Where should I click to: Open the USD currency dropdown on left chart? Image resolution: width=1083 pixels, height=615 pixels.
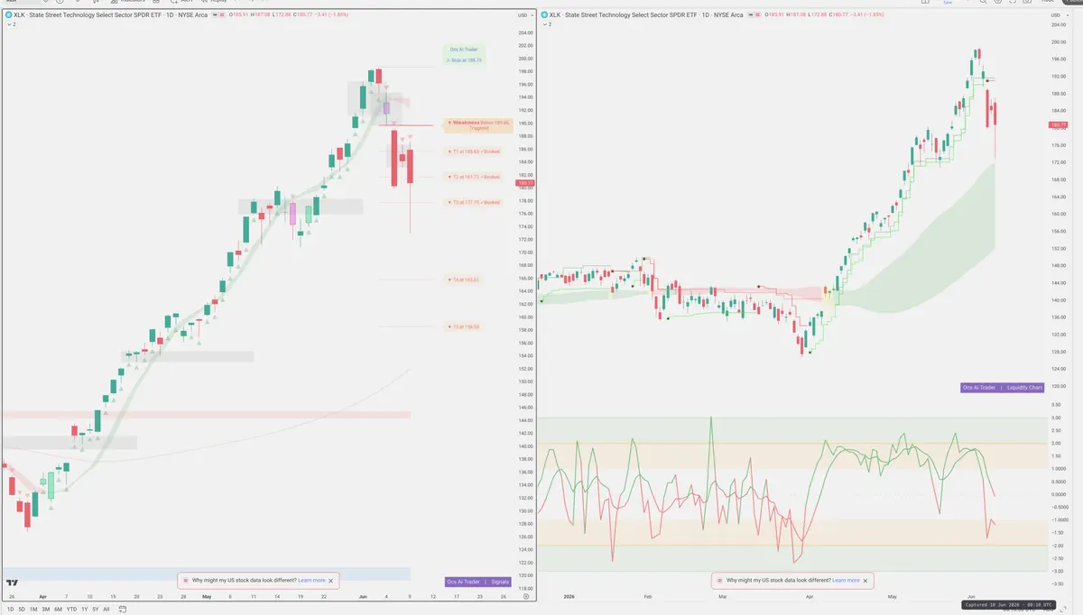pos(524,15)
